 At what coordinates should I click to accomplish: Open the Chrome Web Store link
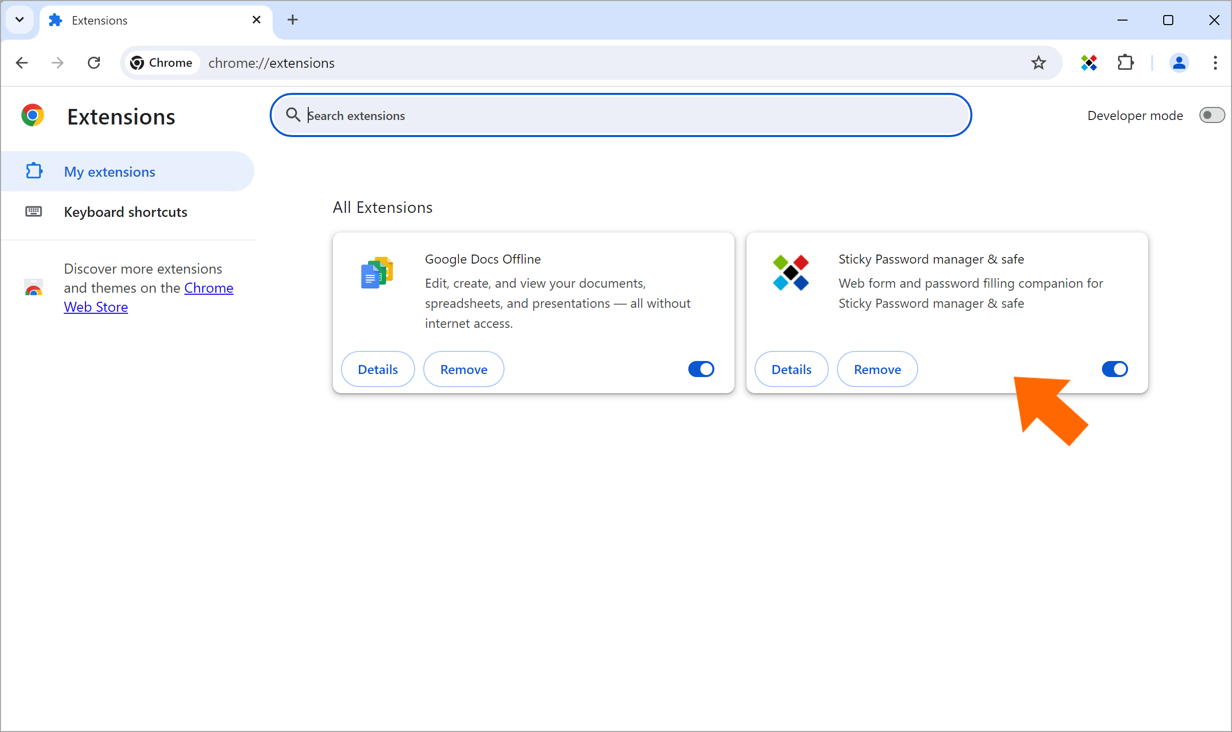click(x=149, y=297)
